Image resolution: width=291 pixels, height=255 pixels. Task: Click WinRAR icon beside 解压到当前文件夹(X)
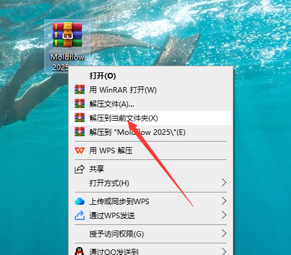coord(80,118)
